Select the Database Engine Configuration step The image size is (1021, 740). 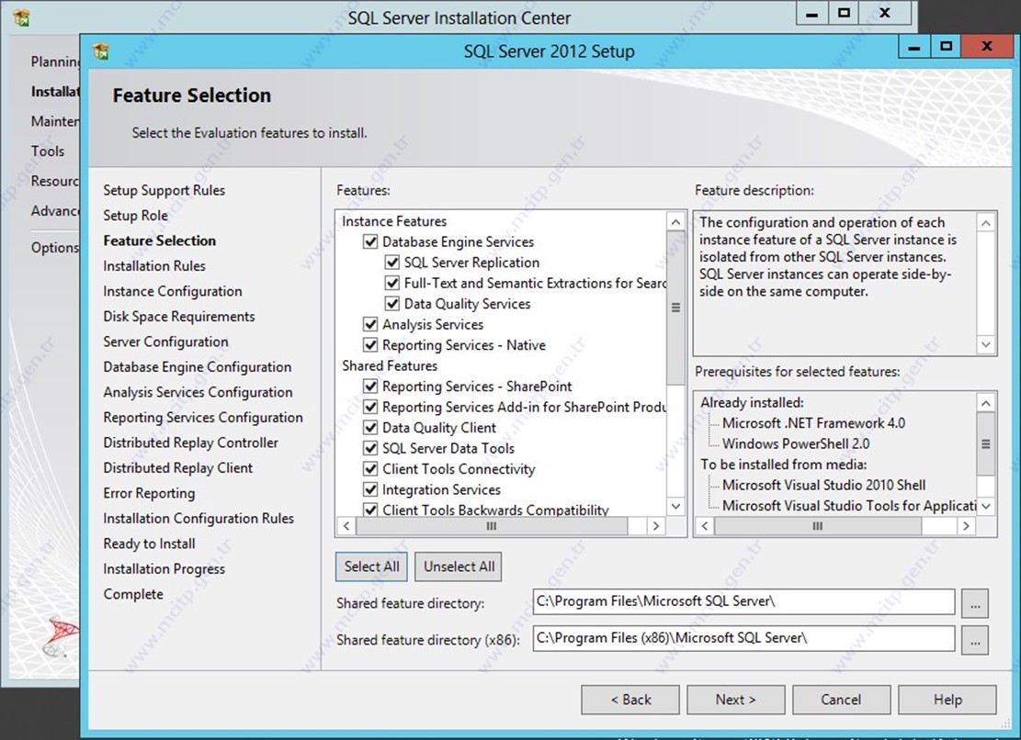point(198,367)
